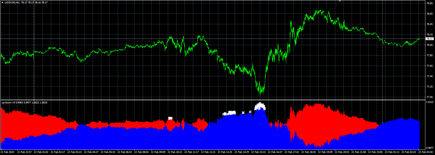Click the 78.85 price scale value
Image resolution: width=435 pixels, height=155 pixels.
point(430,3)
